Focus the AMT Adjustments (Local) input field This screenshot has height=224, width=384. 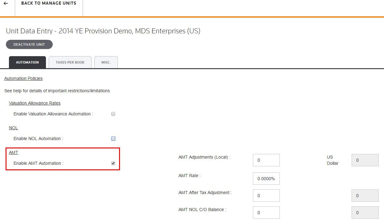click(266, 160)
